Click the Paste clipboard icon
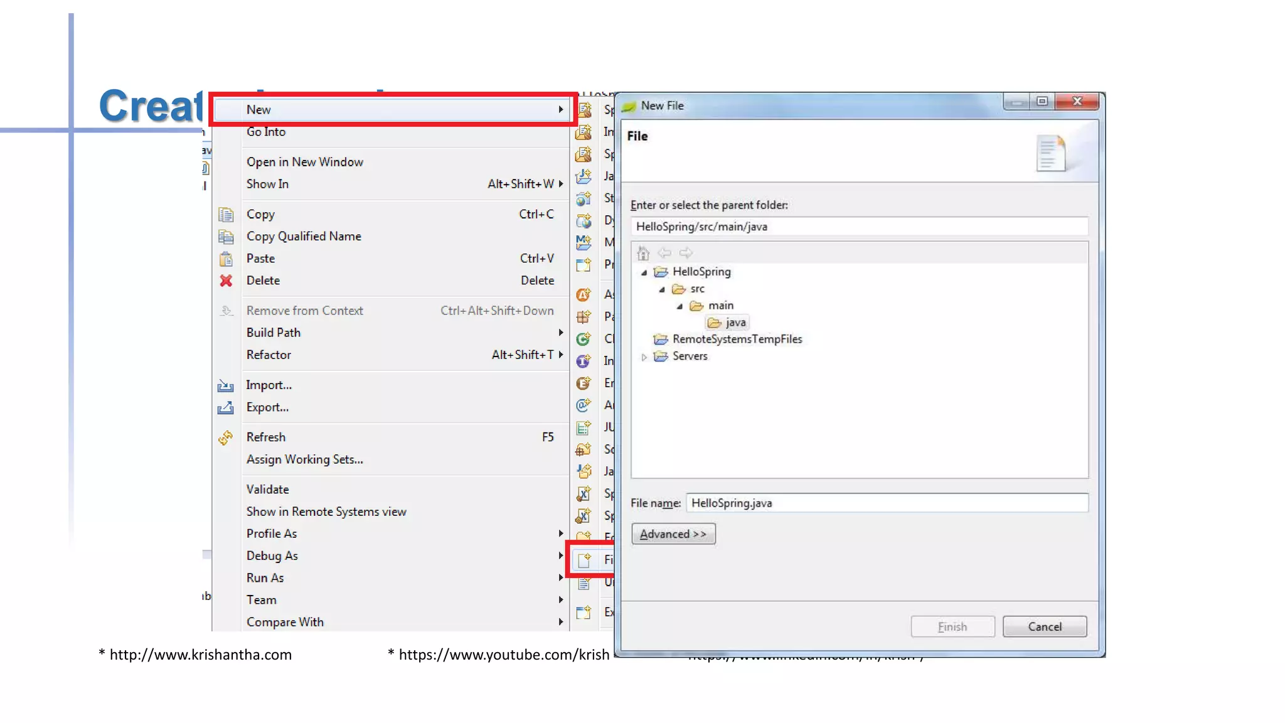 click(x=226, y=259)
